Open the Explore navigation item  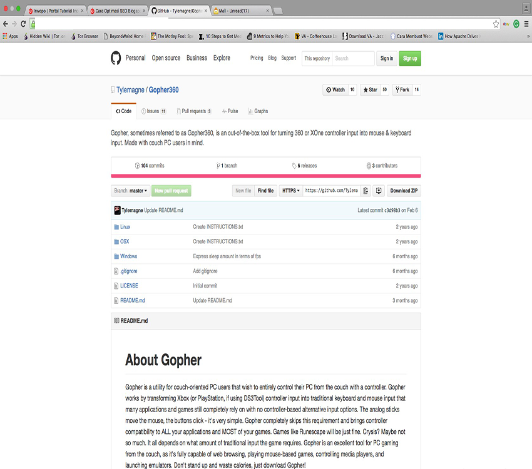(222, 58)
